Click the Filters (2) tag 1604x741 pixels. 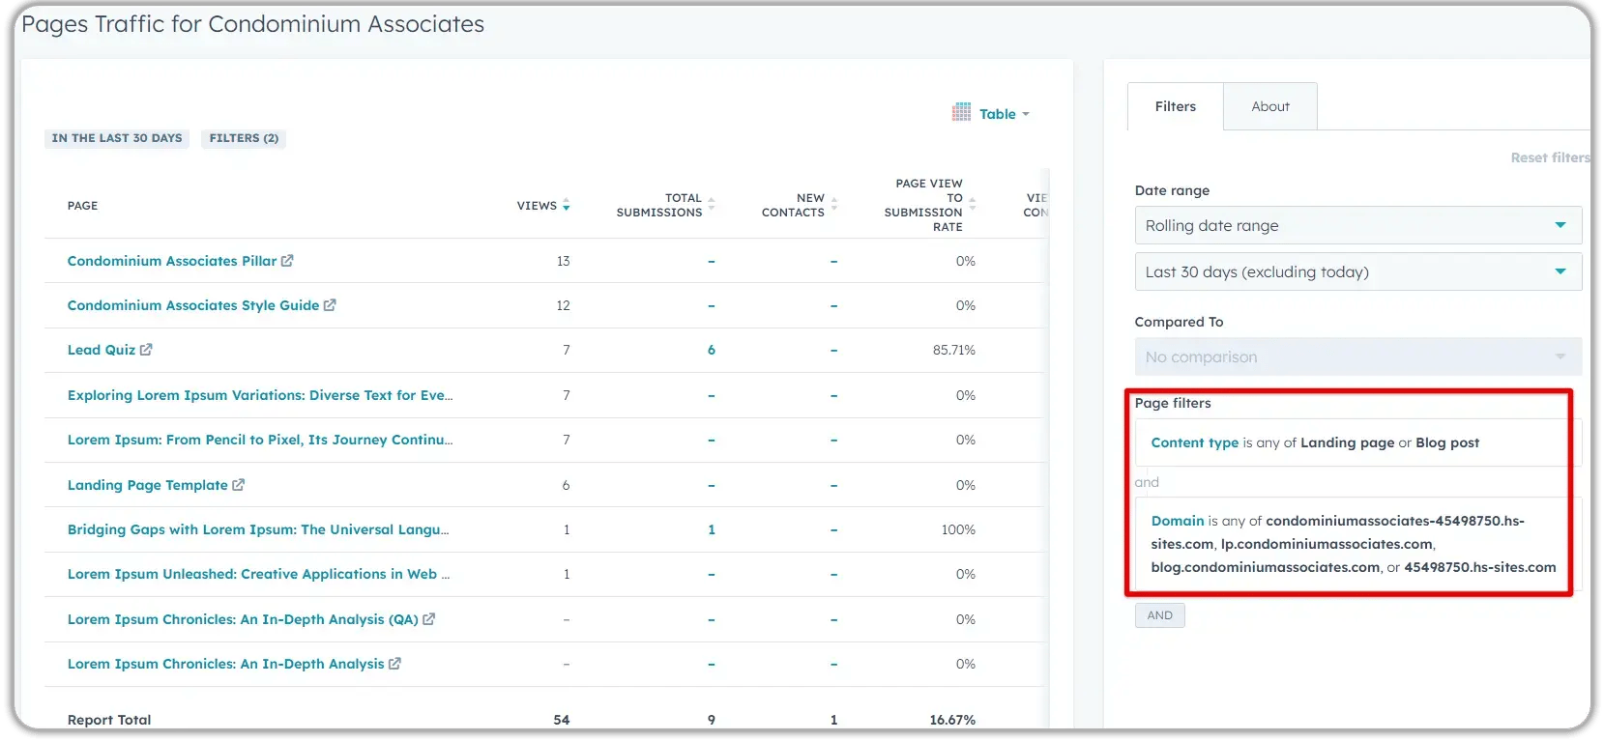click(244, 138)
